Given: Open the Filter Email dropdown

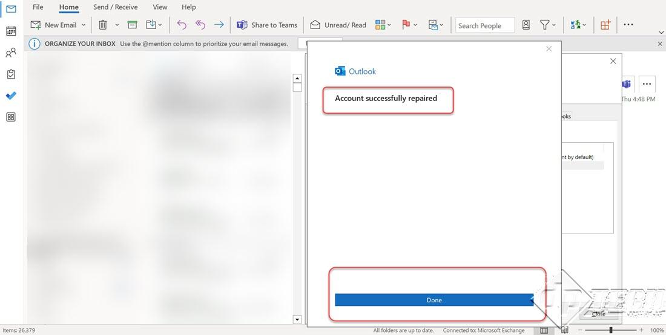Looking at the screenshot, I should coord(547,25).
